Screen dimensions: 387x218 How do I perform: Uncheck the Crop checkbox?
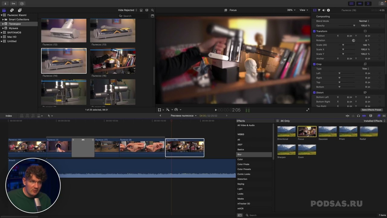[x=314, y=64]
